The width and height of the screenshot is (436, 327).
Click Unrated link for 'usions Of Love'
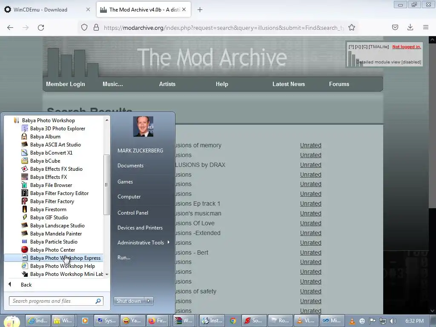[x=310, y=223]
